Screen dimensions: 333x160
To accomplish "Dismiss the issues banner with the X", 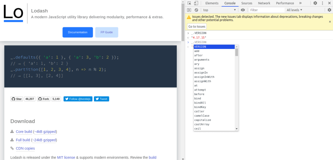I will pos(330,22).
